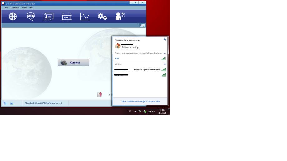Open the SMS messages section
The height and width of the screenshot is (161, 287).
(x=31, y=17)
